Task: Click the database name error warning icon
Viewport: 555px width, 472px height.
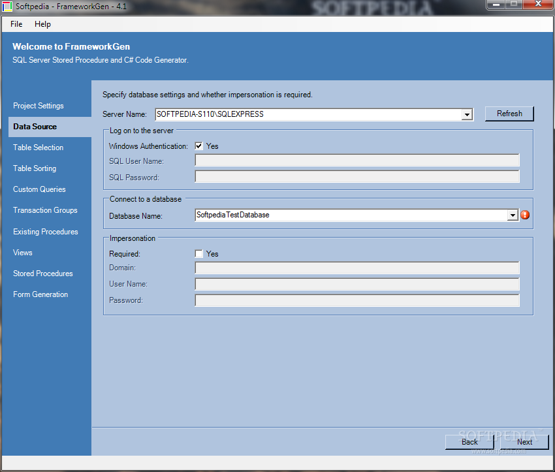Action: [x=525, y=215]
